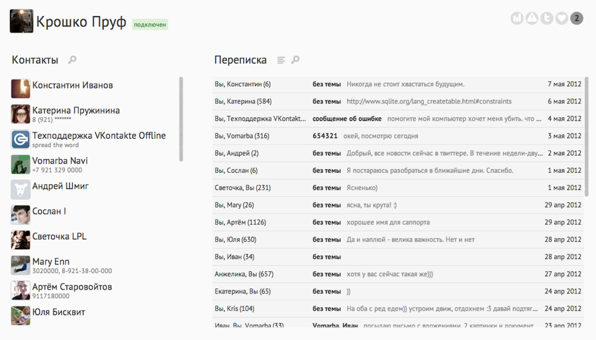Click date 7 мая 2012
This screenshot has width=596, height=340.
(564, 84)
